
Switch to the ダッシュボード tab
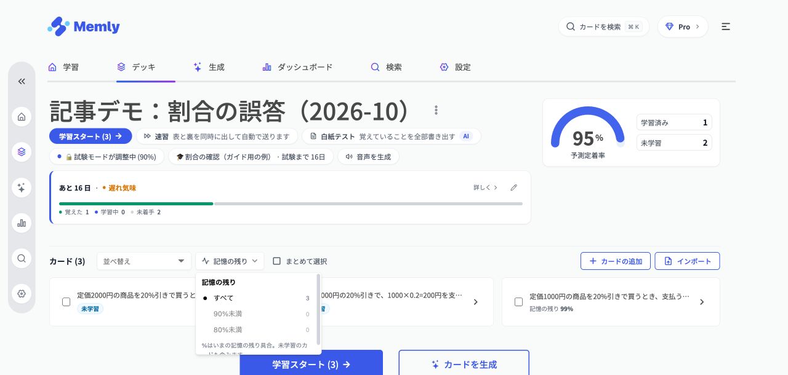297,67
